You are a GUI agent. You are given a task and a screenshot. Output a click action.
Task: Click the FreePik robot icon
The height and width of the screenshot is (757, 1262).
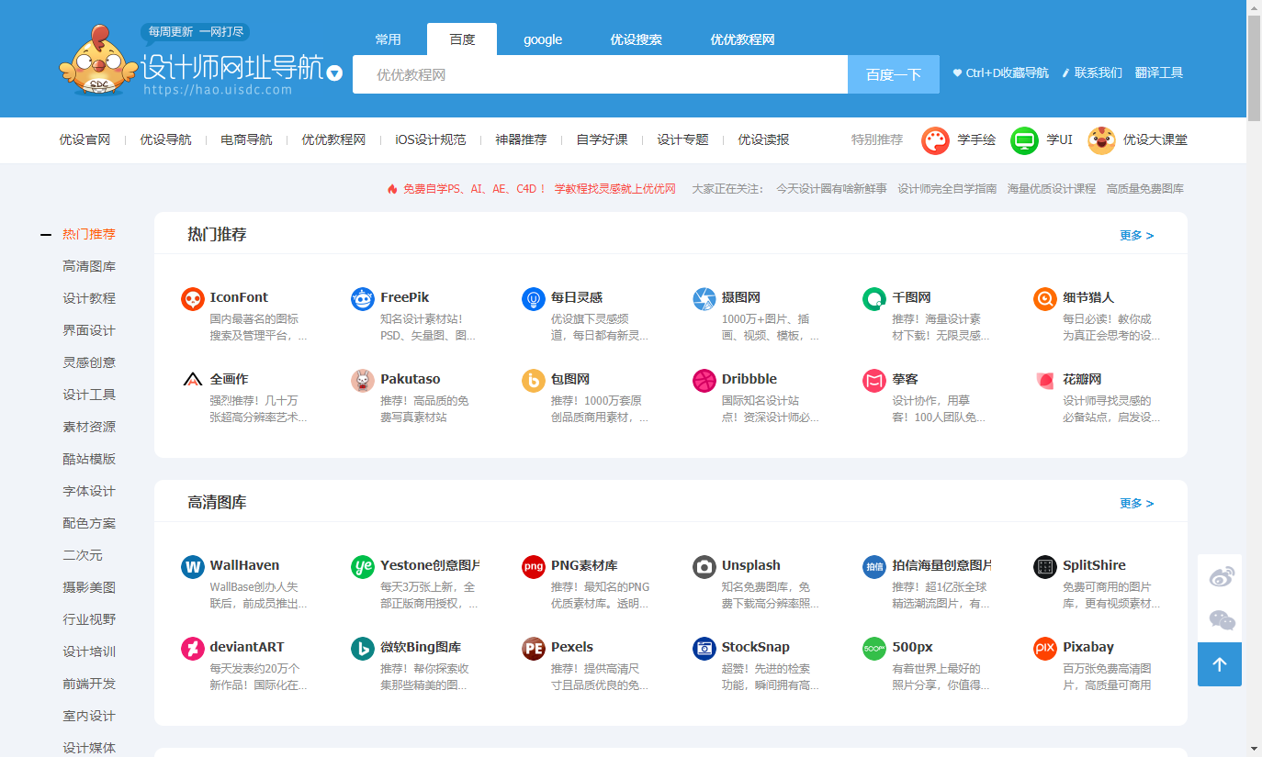pyautogui.click(x=363, y=299)
